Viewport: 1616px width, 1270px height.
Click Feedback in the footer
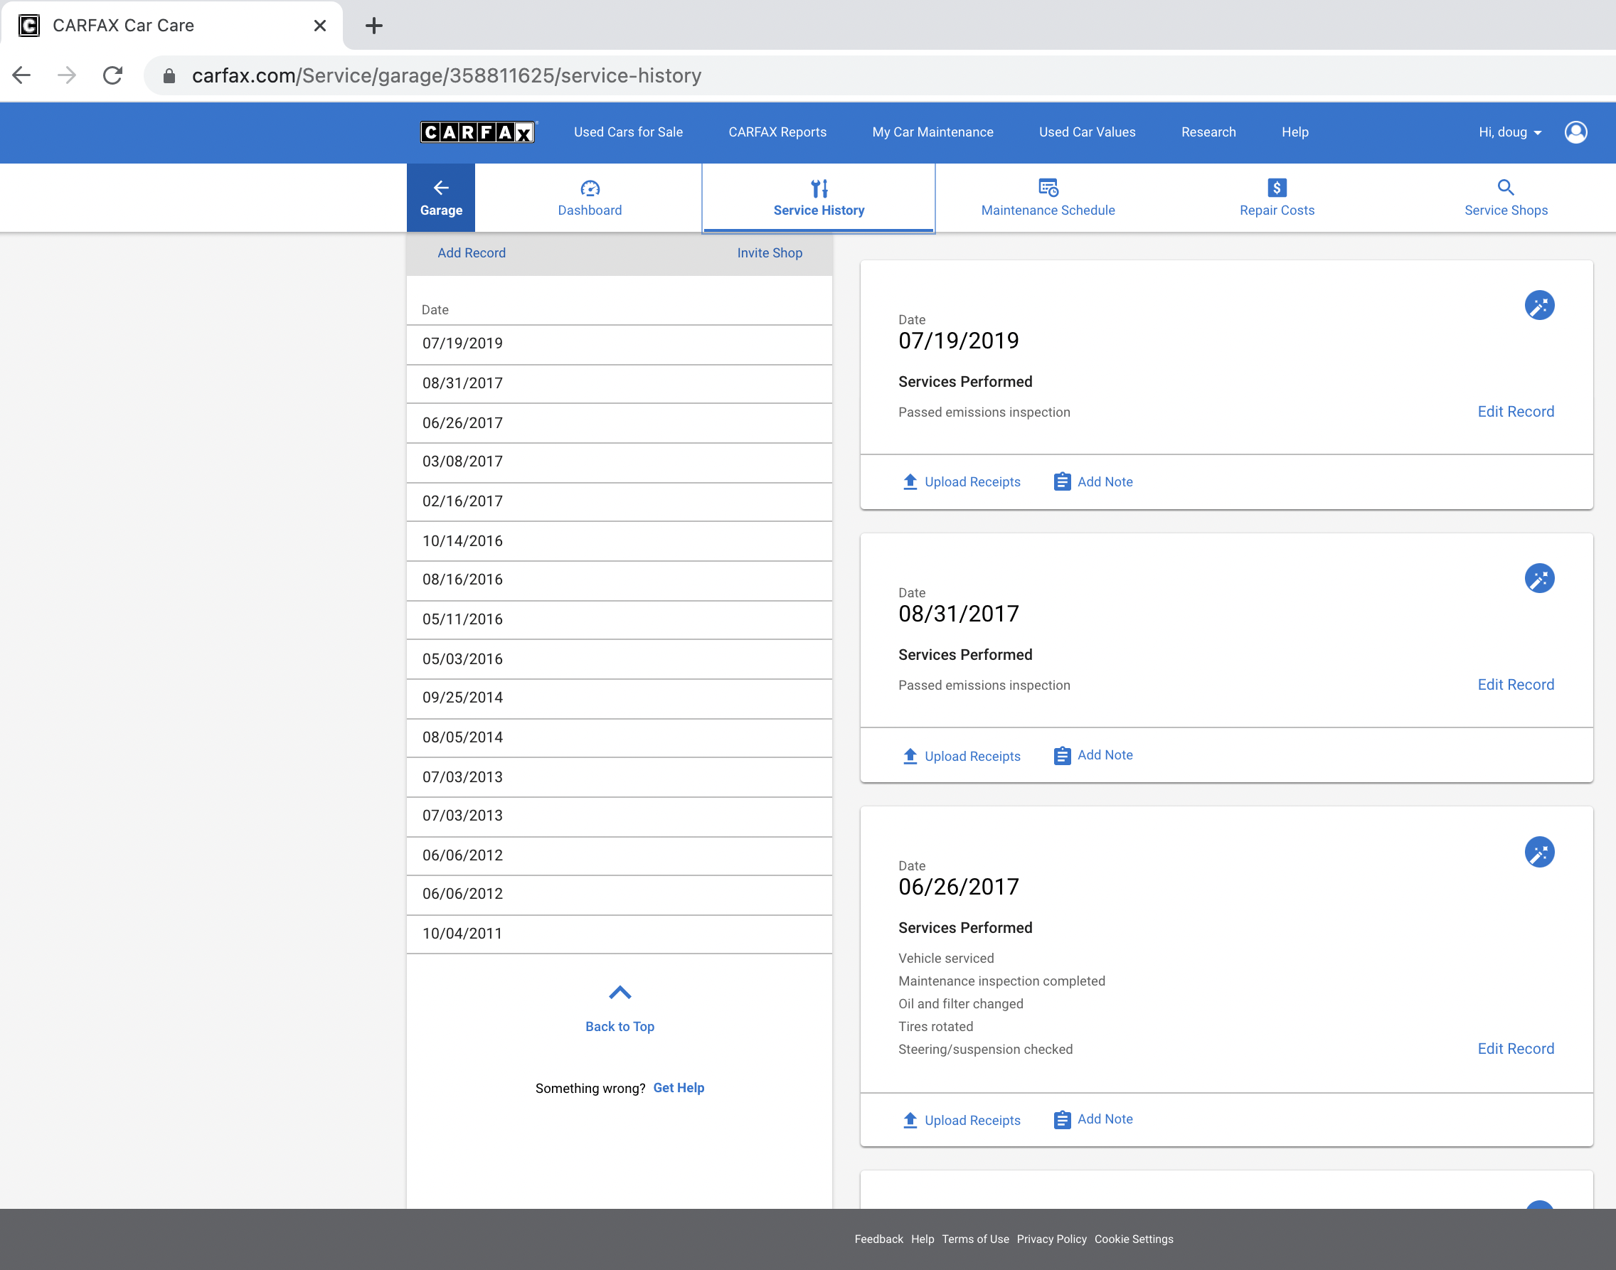(x=878, y=1239)
